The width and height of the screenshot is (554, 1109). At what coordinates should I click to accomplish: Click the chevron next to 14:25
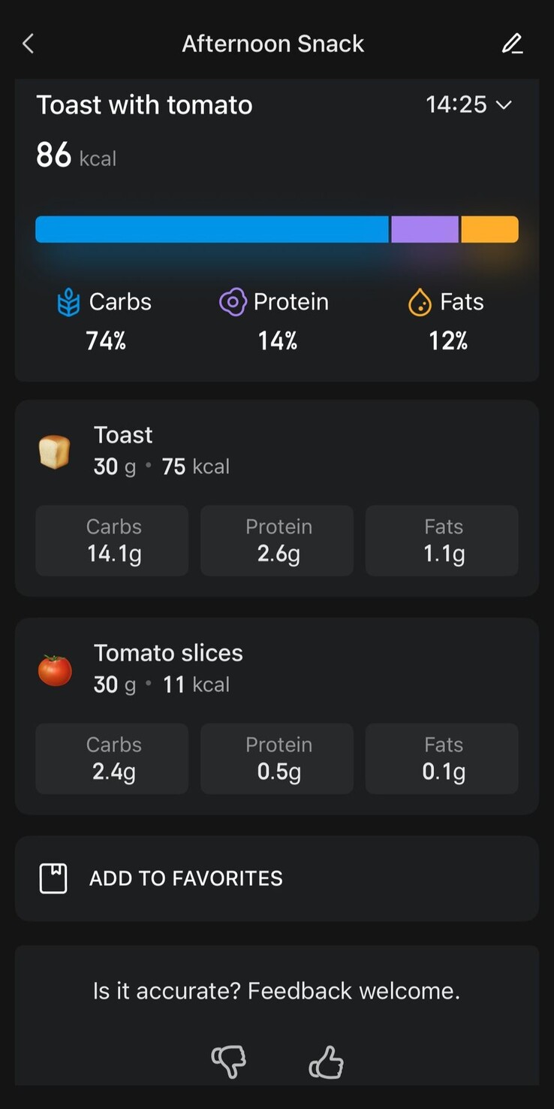(504, 105)
